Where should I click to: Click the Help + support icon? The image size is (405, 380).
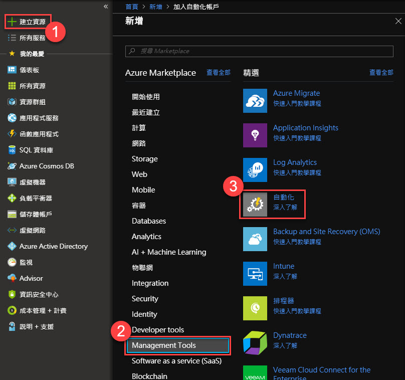[12, 326]
